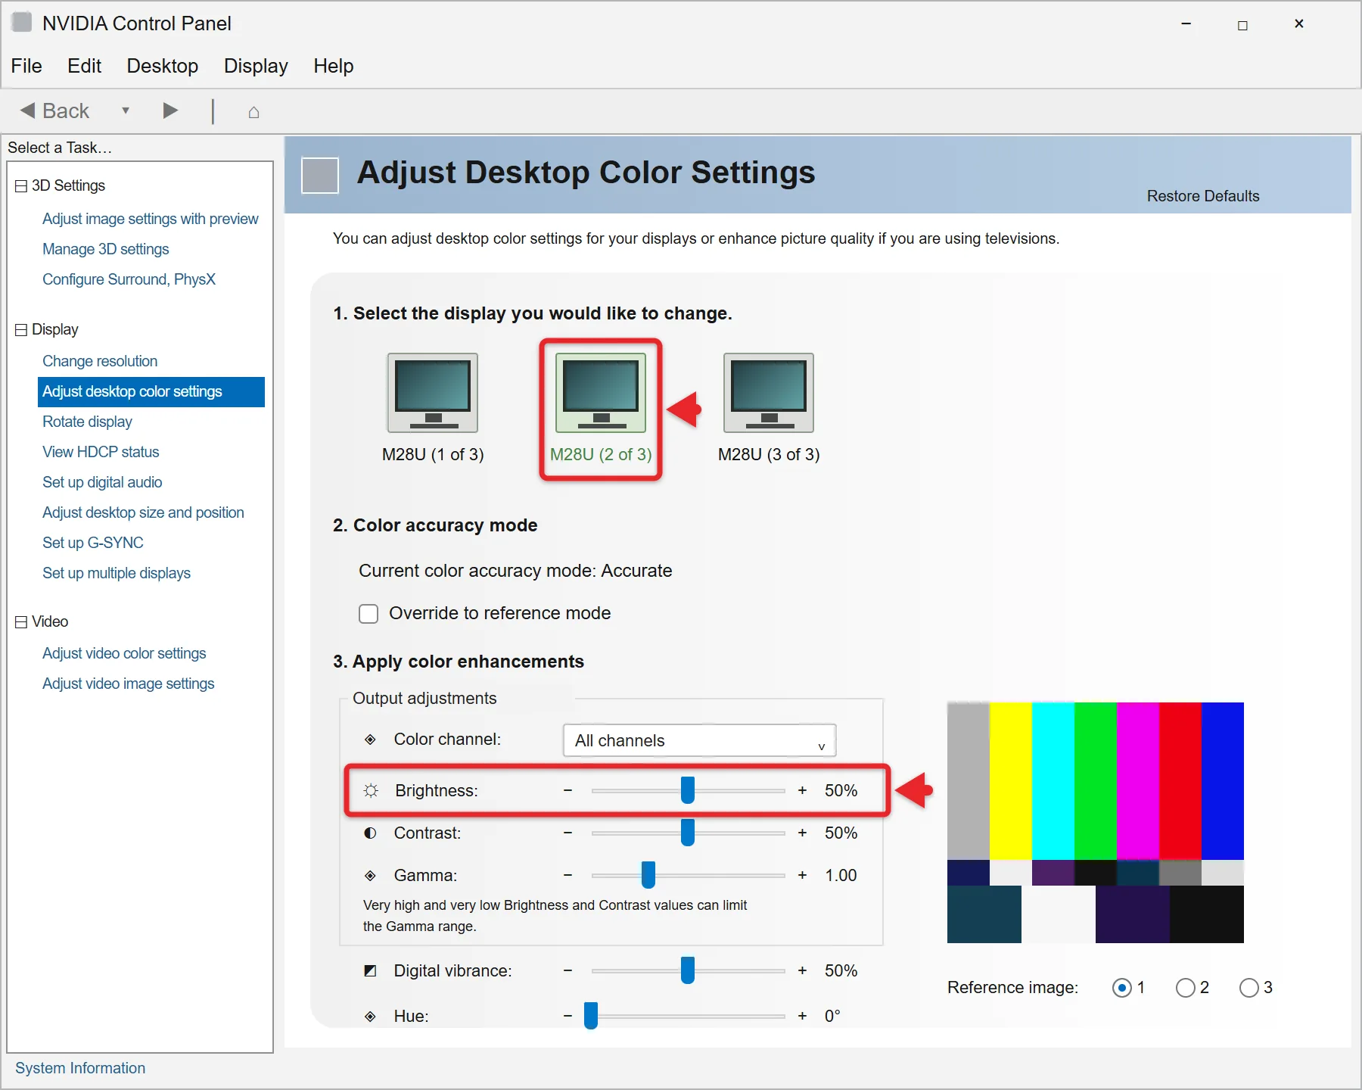Increase Digital vibrance with the plus sign
The image size is (1362, 1090).
point(802,970)
